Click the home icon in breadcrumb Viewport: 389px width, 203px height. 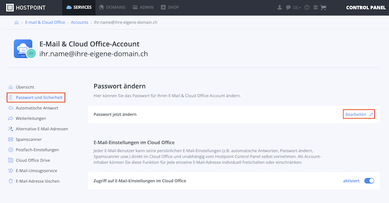pyautogui.click(x=17, y=22)
